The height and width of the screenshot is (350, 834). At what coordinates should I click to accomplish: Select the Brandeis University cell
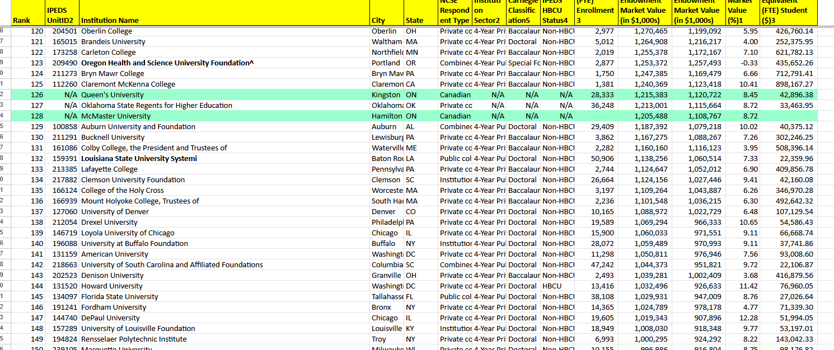[224, 42]
